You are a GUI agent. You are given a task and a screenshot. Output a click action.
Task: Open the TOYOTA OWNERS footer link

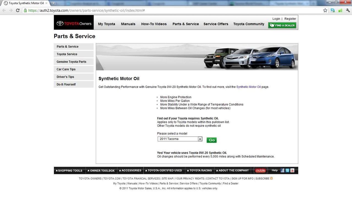click(x=90, y=179)
